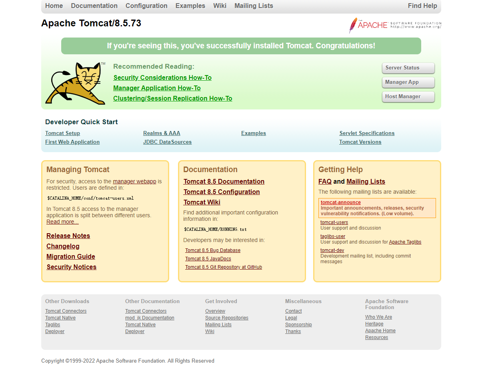Open Tomcat Versions link
The image size is (480, 367).
click(360, 142)
